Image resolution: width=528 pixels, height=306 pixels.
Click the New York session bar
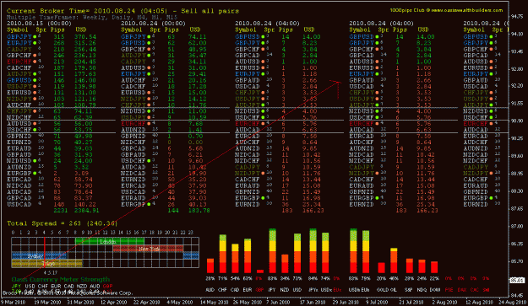click(149, 249)
